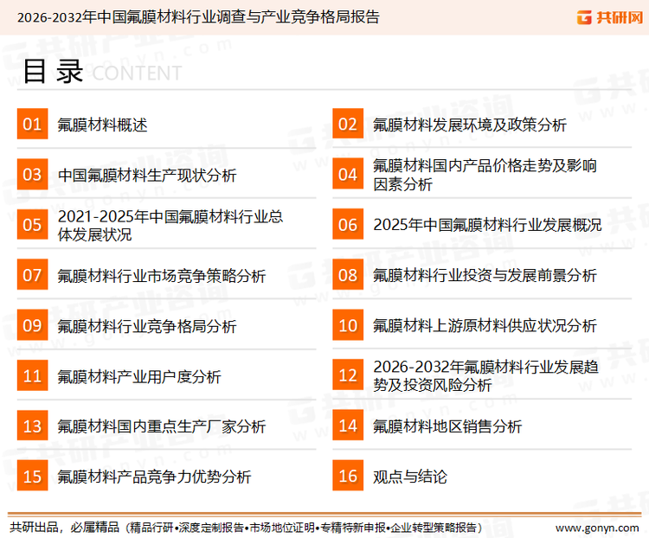The width and height of the screenshot is (649, 538).
Task: Click the 目录 heading
Action: click(53, 72)
